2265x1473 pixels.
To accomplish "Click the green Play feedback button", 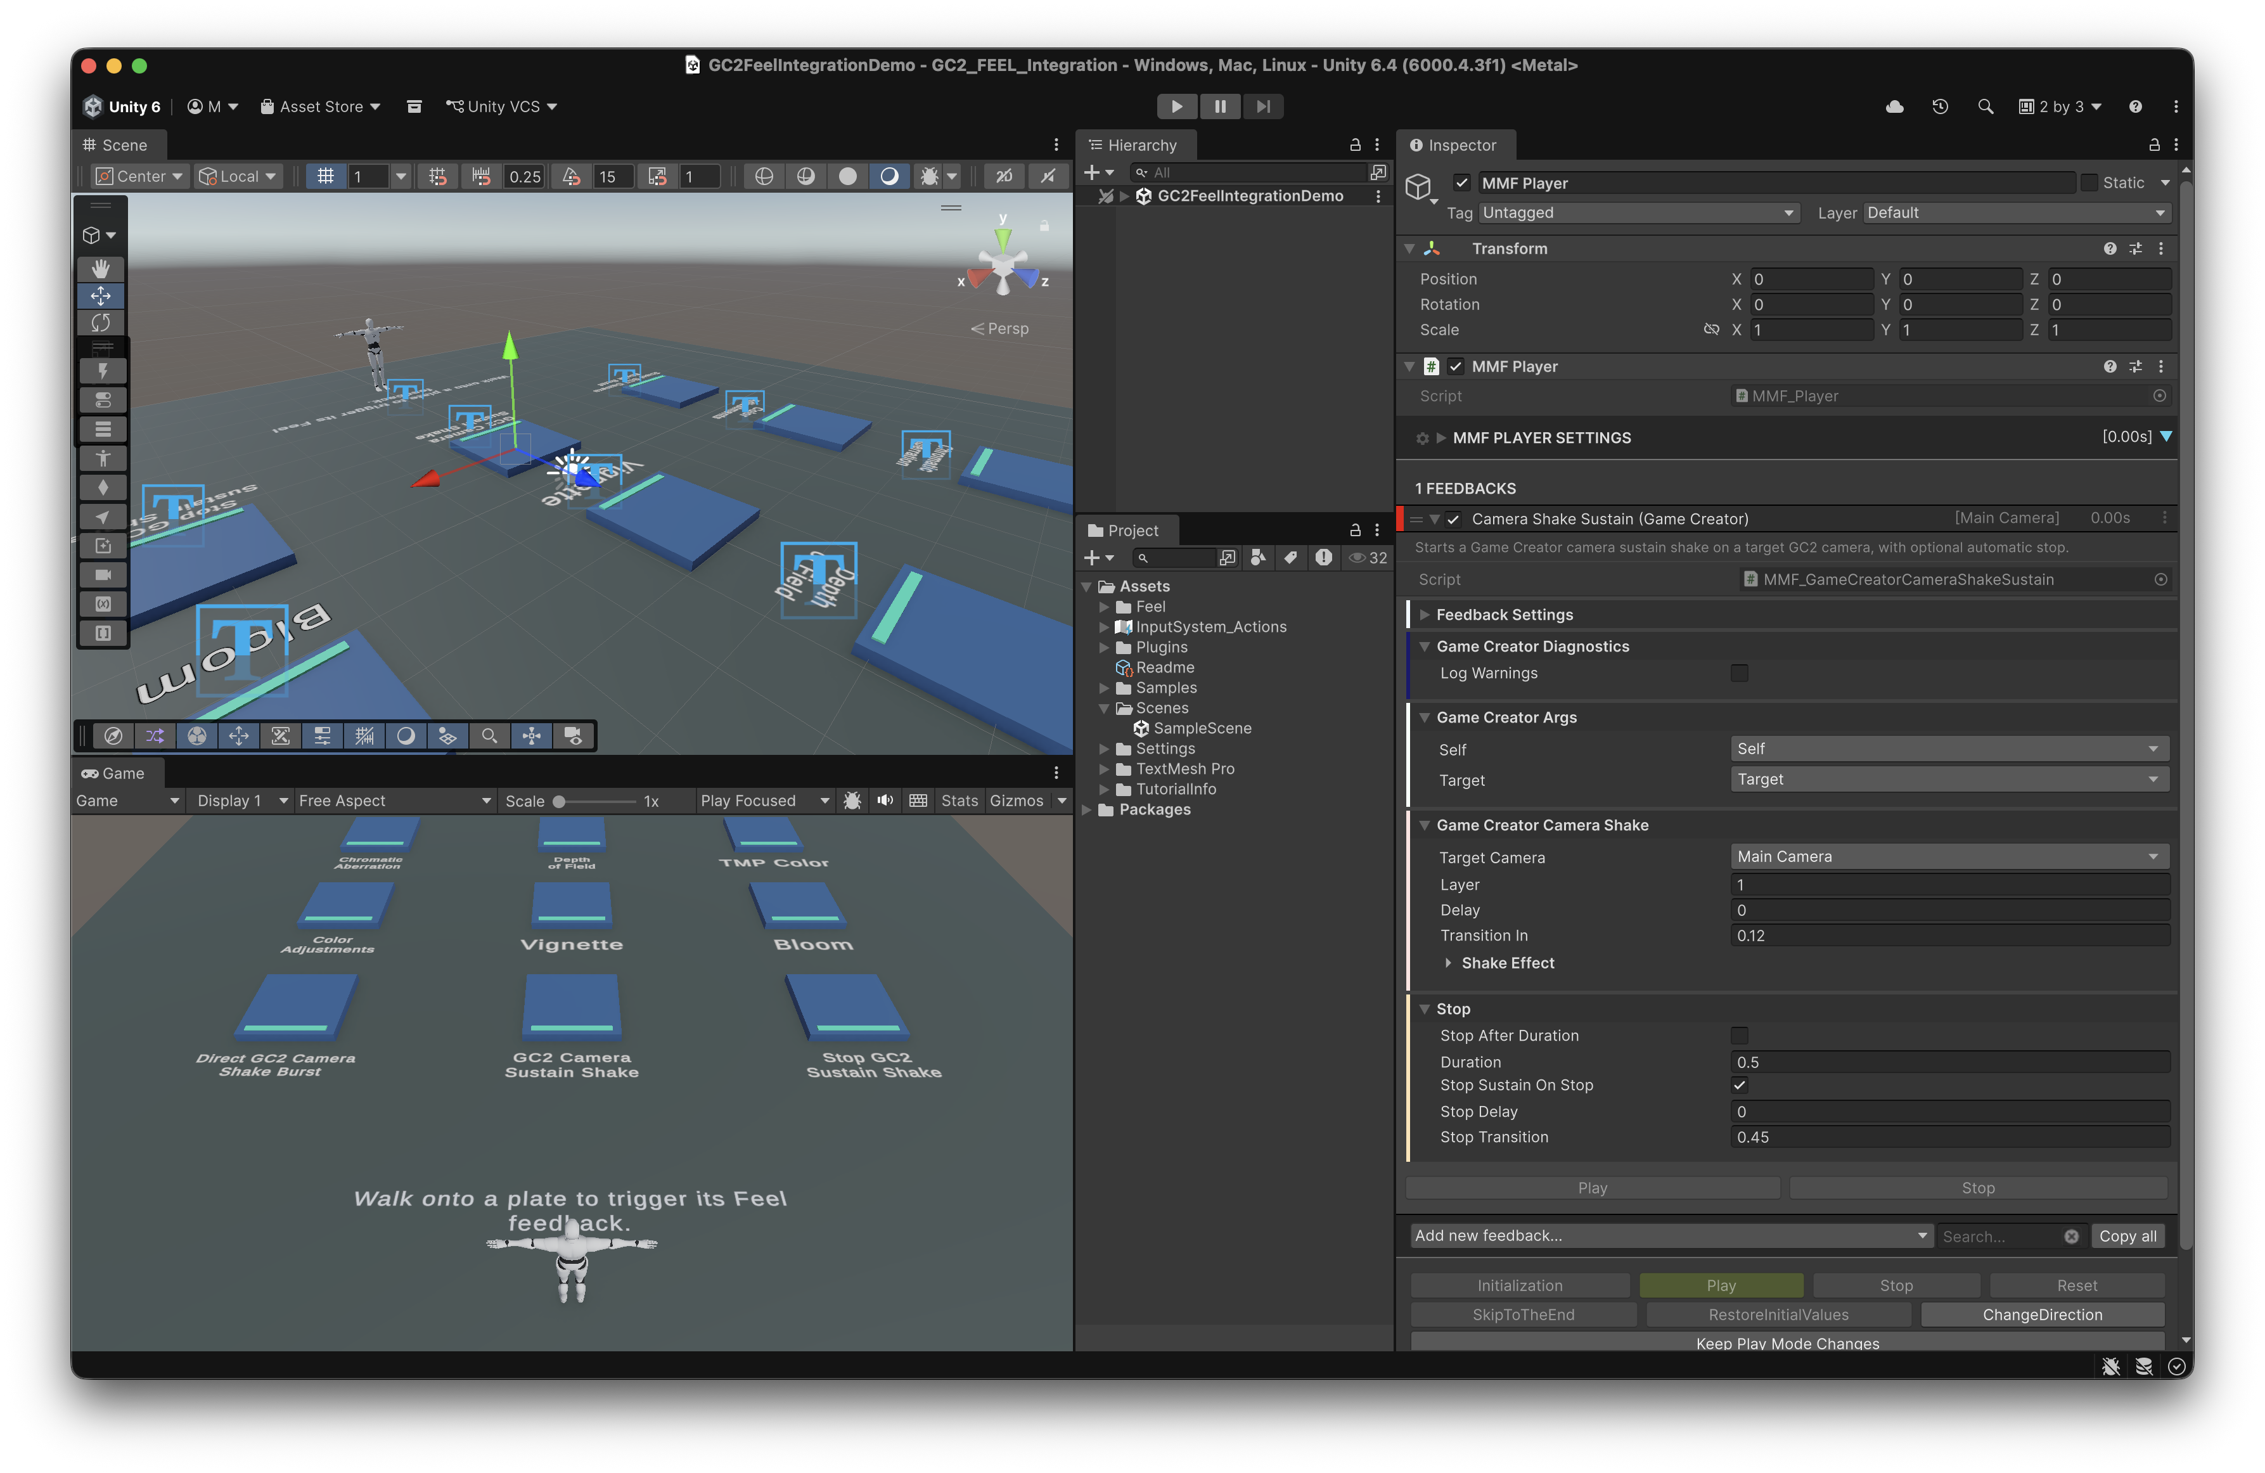I will click(x=1721, y=1285).
